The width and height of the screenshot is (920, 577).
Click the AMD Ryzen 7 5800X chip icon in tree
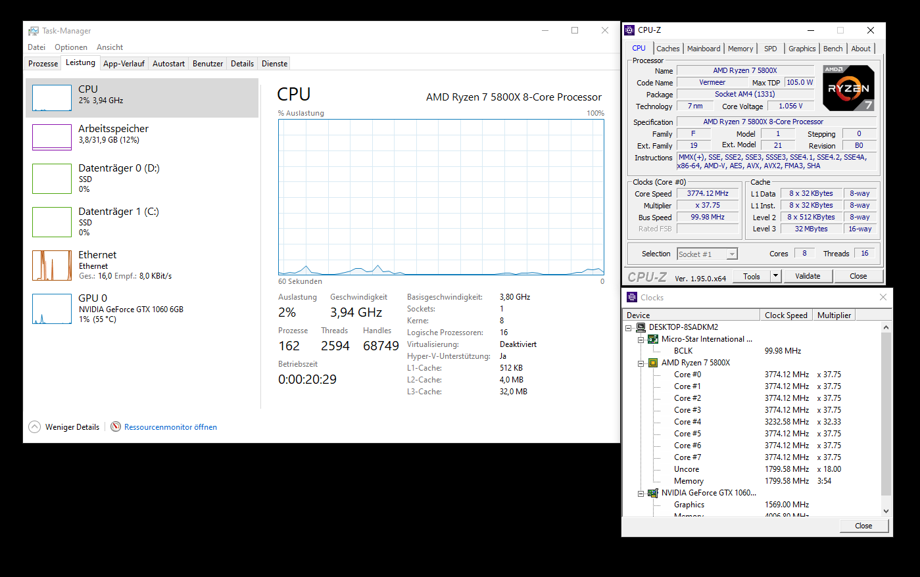[653, 363]
